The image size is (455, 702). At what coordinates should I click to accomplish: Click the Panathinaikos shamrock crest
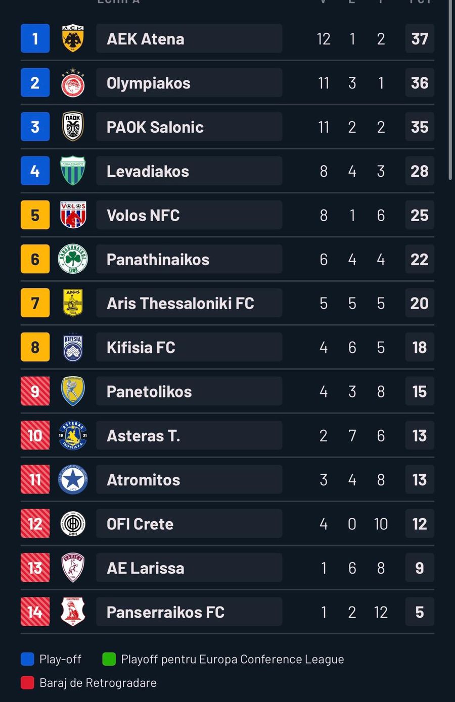(73, 259)
